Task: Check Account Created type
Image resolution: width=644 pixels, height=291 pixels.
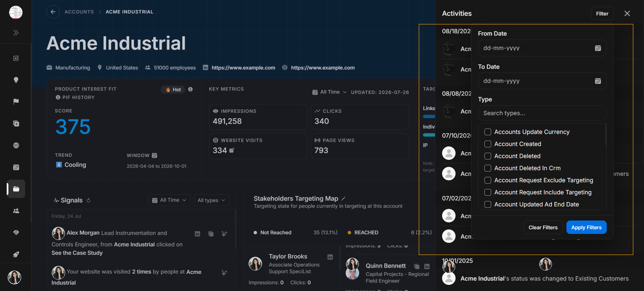Action: 488,144
